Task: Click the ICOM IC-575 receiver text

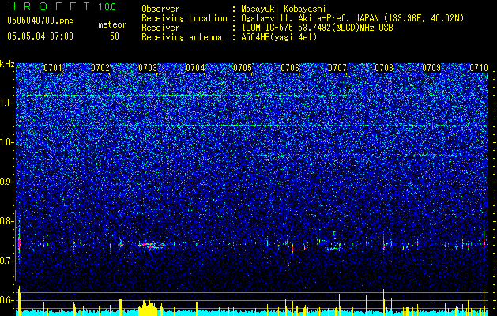Action: pyautogui.click(x=317, y=28)
